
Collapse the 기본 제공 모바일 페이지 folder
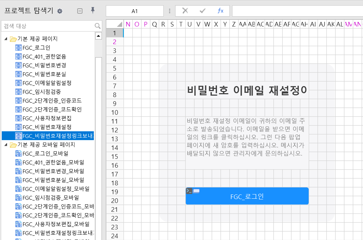(x=6, y=145)
